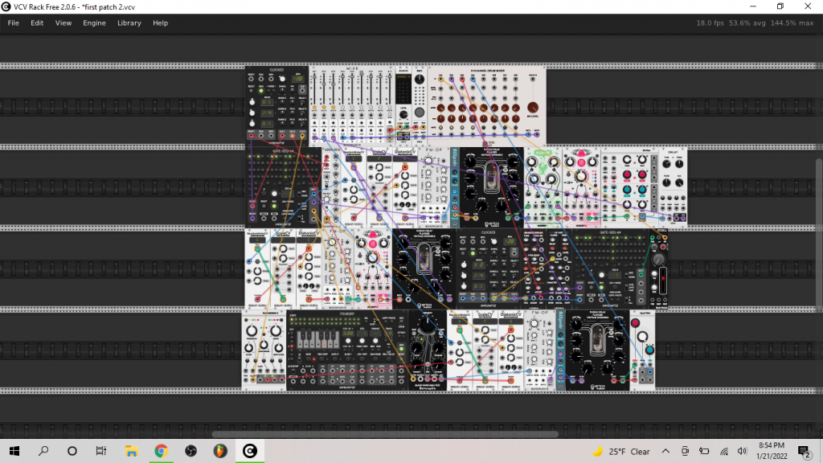Click the 120 BPM display on Clocked beside MIXER
Viewport: 823px width, 463px height.
(297, 79)
